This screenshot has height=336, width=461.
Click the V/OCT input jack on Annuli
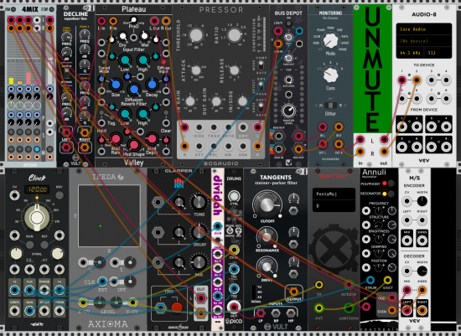tap(388, 280)
